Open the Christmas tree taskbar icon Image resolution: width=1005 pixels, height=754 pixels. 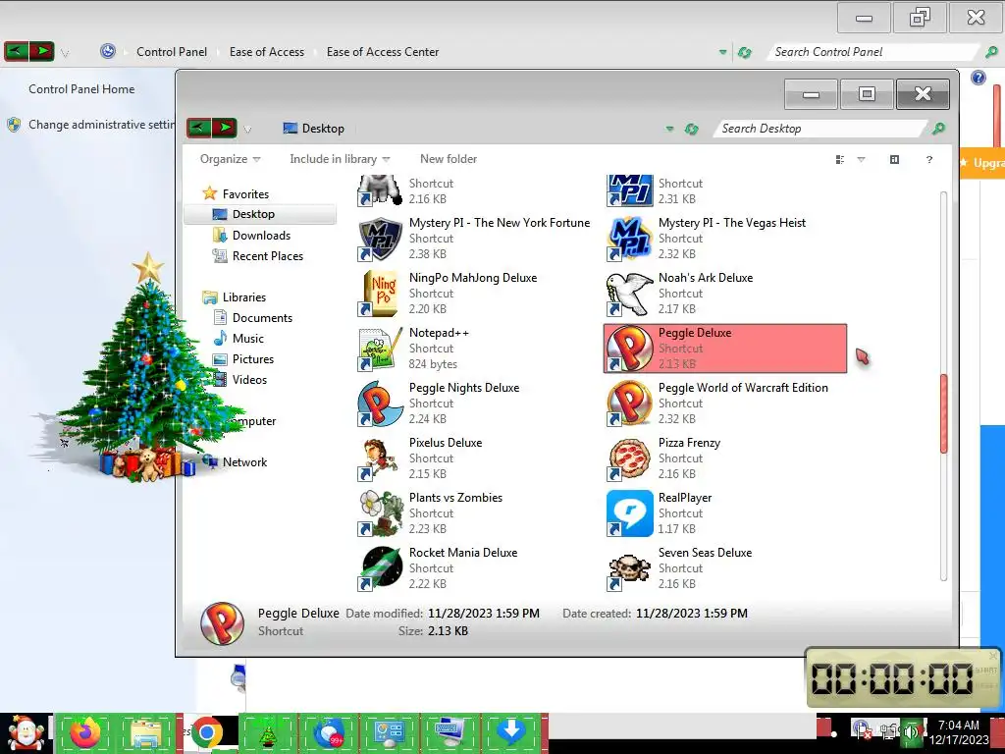(267, 732)
